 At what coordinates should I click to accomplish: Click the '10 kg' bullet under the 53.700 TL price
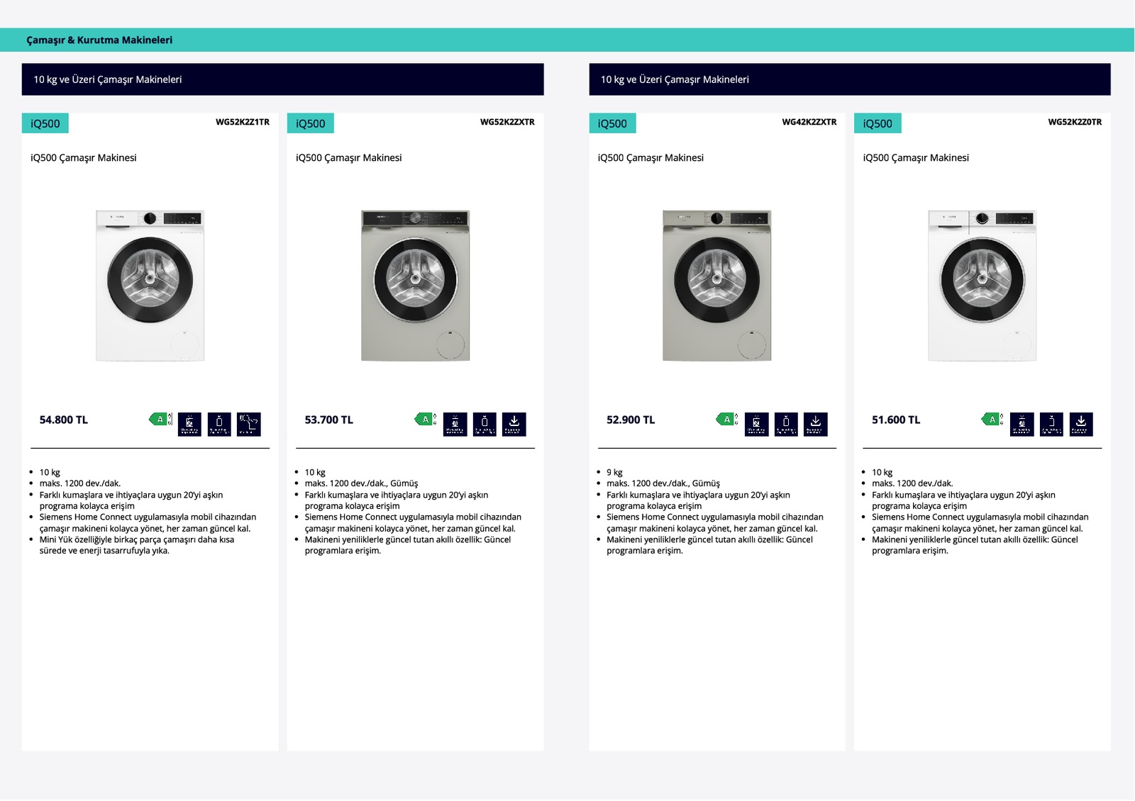click(315, 472)
